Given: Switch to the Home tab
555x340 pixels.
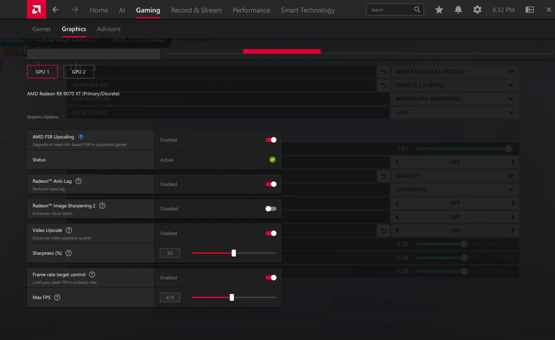Looking at the screenshot, I should point(99,10).
